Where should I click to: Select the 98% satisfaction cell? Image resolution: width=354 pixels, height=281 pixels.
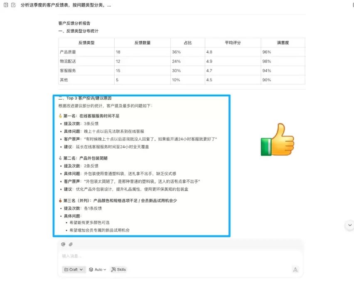283,61
